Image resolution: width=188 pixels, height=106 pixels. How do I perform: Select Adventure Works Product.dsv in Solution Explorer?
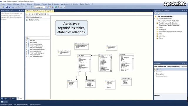coord(170,25)
